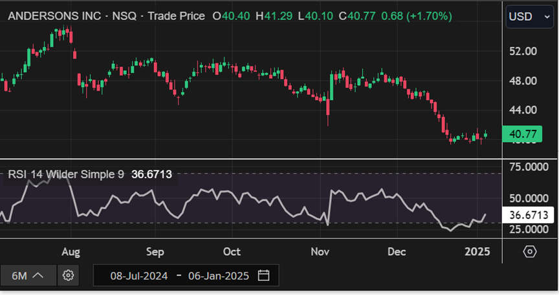Click the Sep label on time axis
Viewport: 559px width, 295px height.
155,252
